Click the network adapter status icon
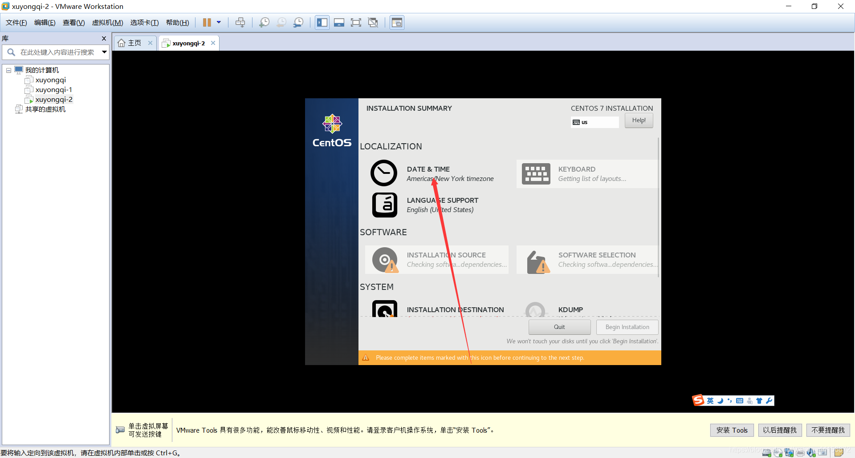The height and width of the screenshot is (458, 855). 789,453
